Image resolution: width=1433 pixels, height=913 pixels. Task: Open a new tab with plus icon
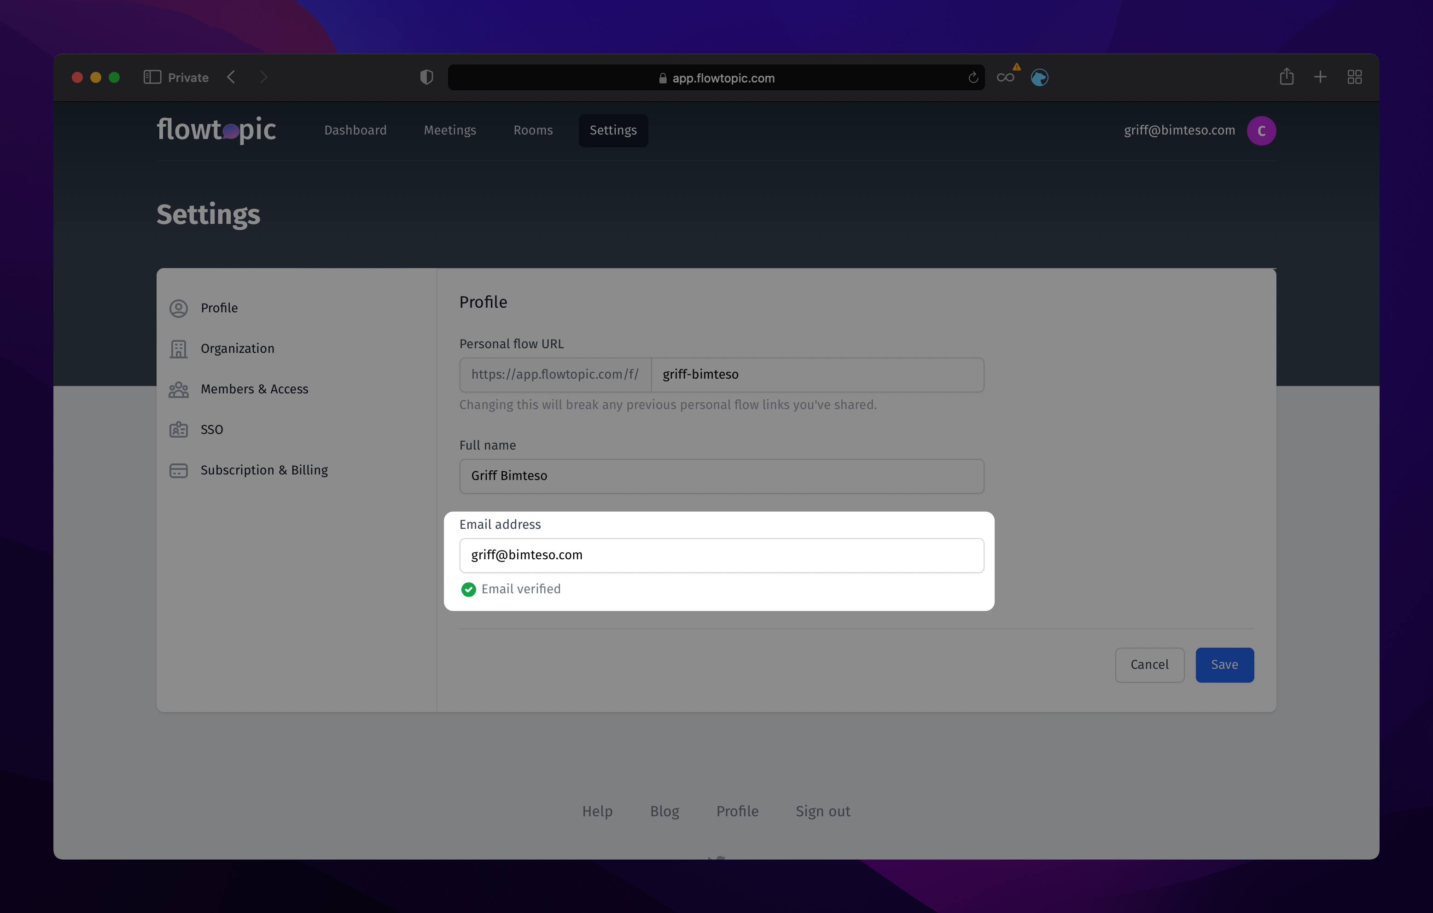click(1320, 77)
